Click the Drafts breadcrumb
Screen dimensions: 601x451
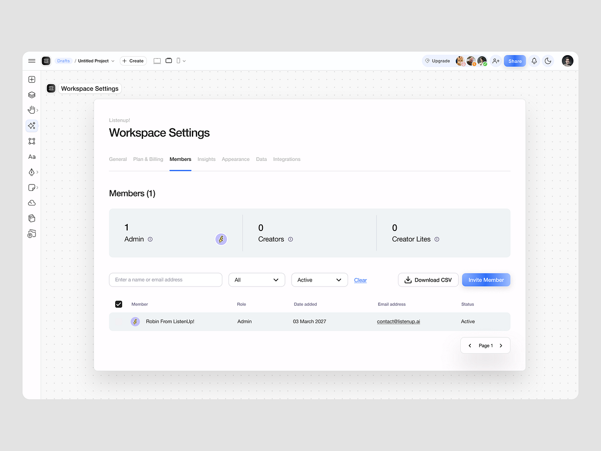64,61
